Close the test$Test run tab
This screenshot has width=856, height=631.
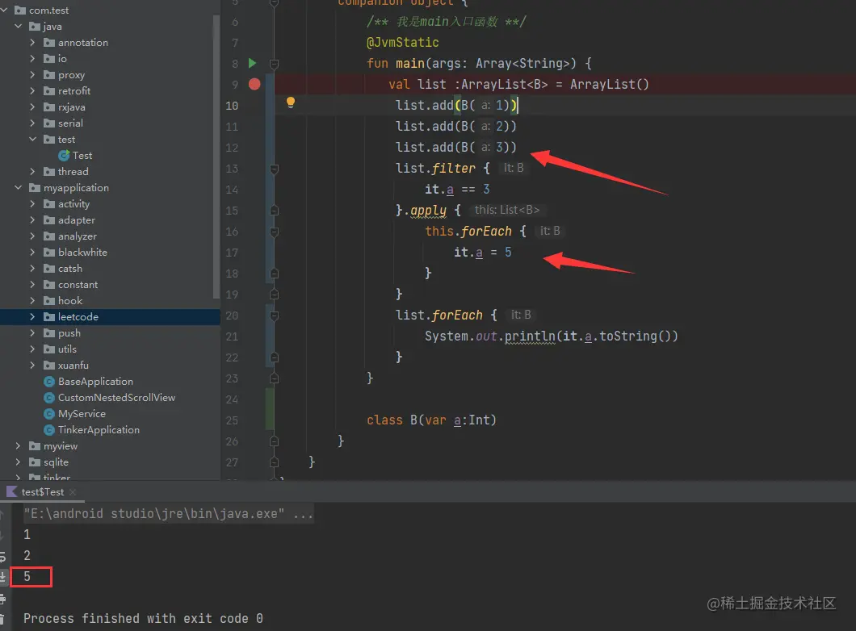pos(73,492)
